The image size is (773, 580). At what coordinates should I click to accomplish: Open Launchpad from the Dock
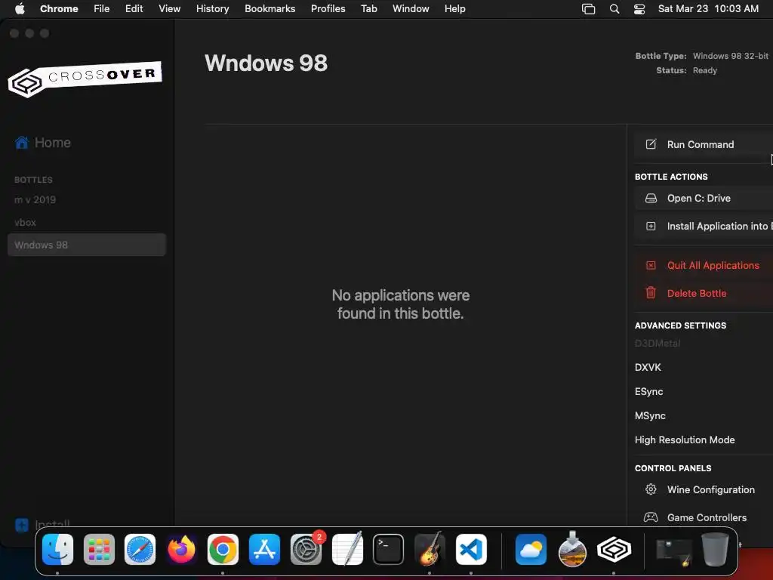tap(99, 550)
